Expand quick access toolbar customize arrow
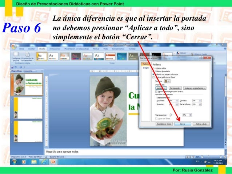The width and height of the screenshot is (232, 174). pyautogui.click(x=24, y=67)
